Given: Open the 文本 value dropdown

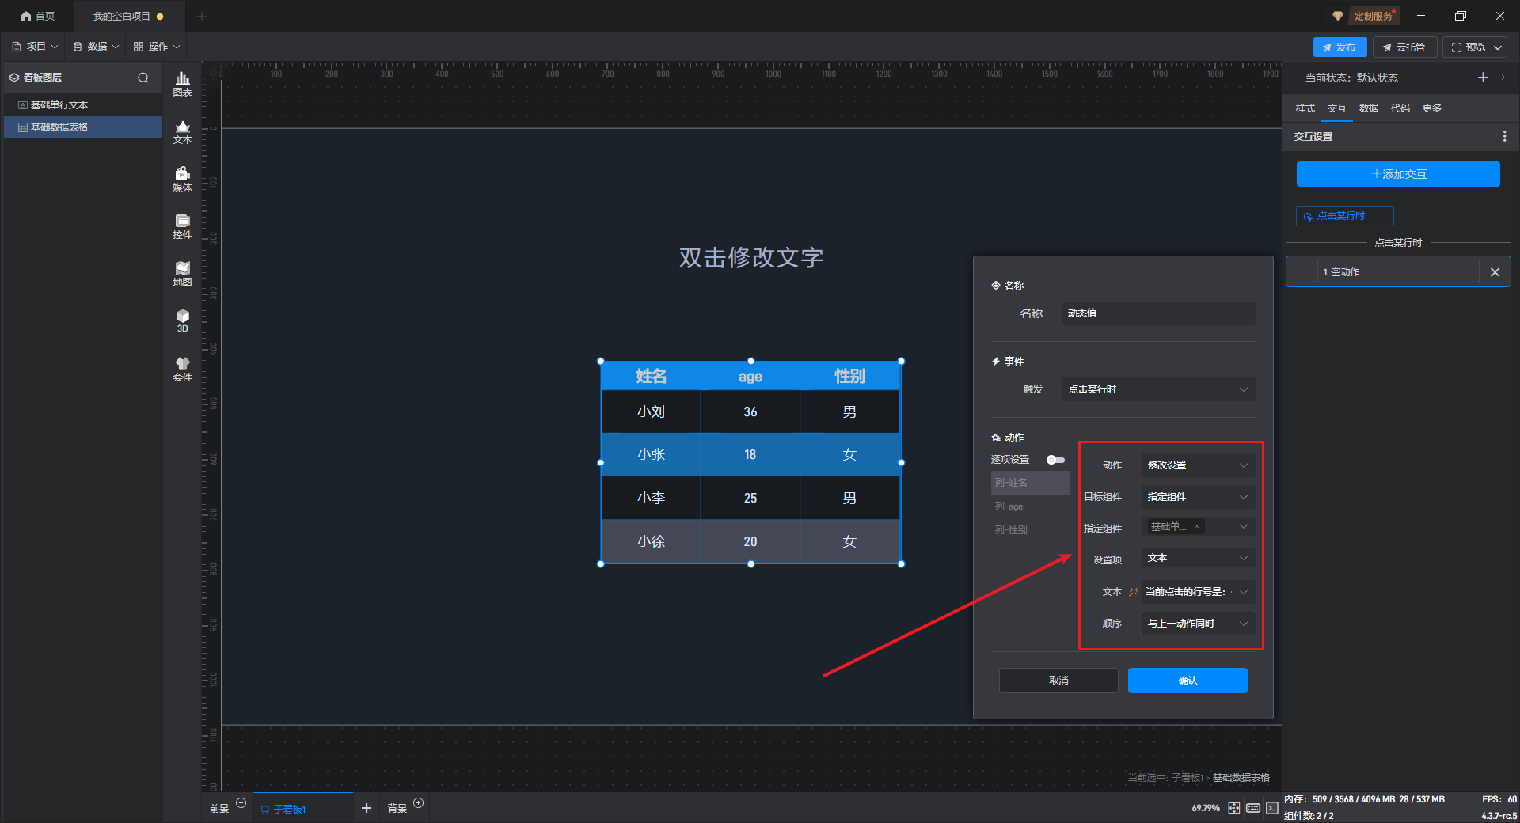Looking at the screenshot, I should click(1198, 592).
